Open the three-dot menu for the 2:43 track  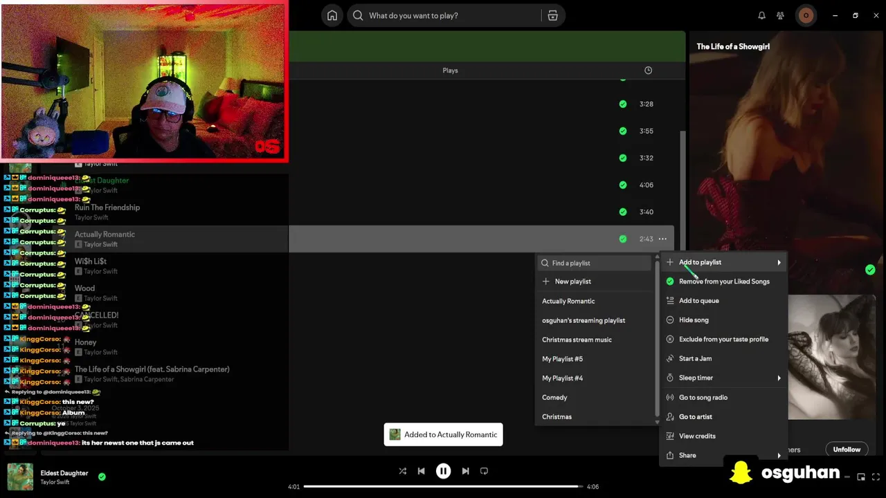click(662, 239)
